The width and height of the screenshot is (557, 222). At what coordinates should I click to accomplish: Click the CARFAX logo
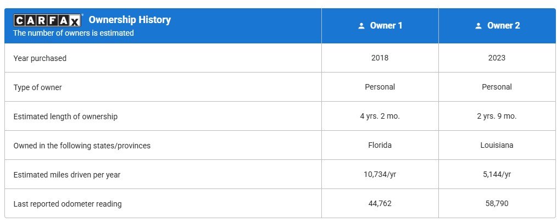(x=48, y=20)
